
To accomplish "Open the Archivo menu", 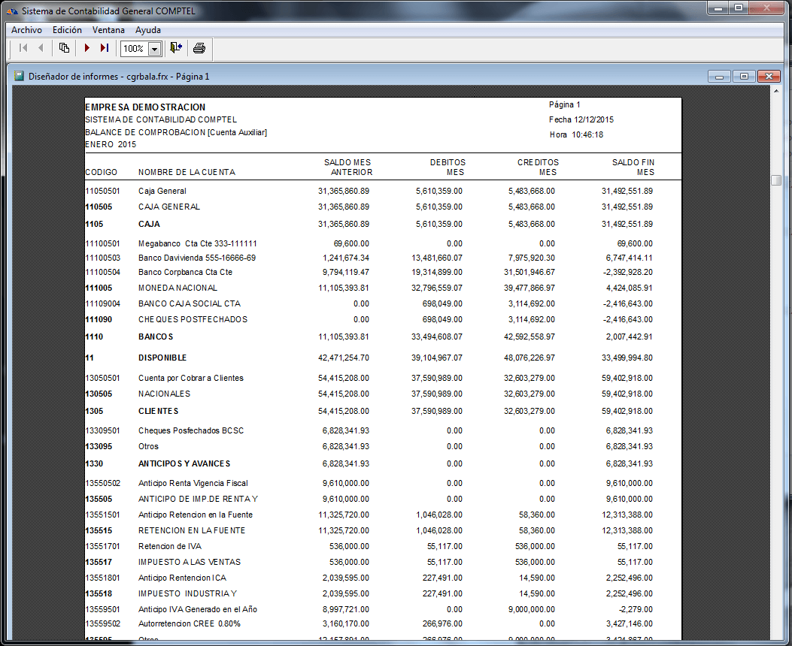I will (x=26, y=30).
